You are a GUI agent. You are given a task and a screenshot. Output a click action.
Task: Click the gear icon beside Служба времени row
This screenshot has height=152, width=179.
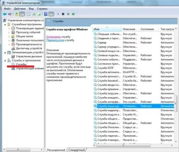(95, 89)
